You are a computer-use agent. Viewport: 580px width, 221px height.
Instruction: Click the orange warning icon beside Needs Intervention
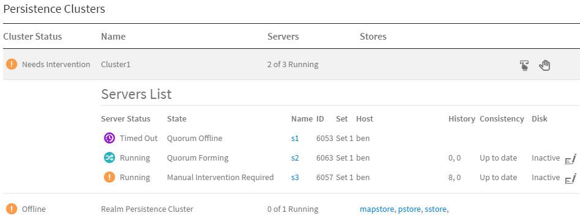12,65
